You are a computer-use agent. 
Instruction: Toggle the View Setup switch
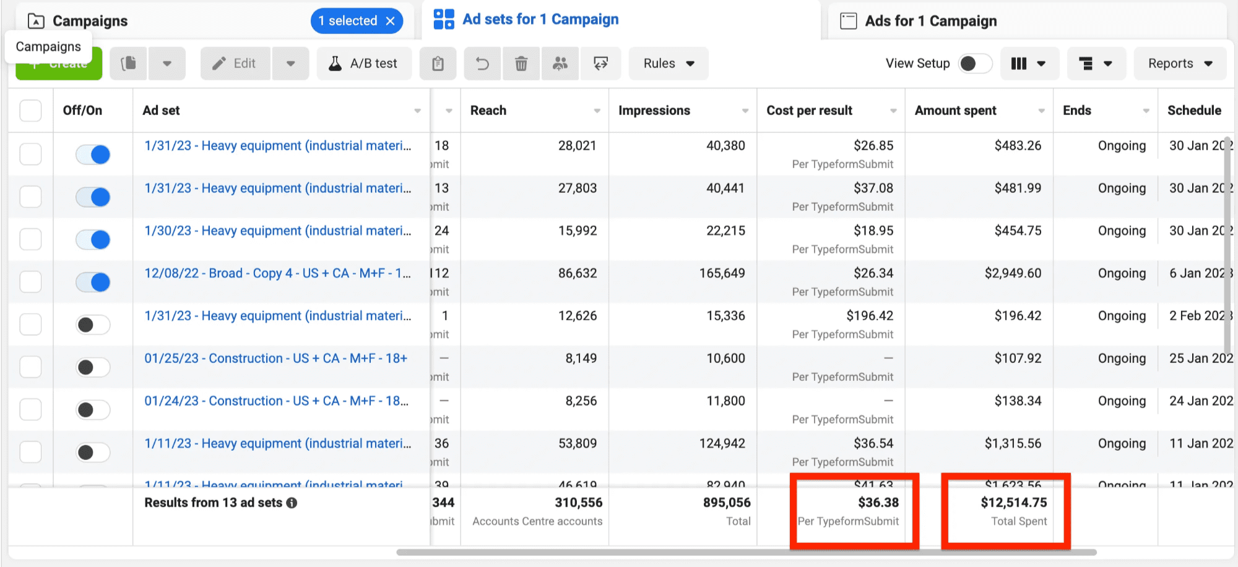974,64
